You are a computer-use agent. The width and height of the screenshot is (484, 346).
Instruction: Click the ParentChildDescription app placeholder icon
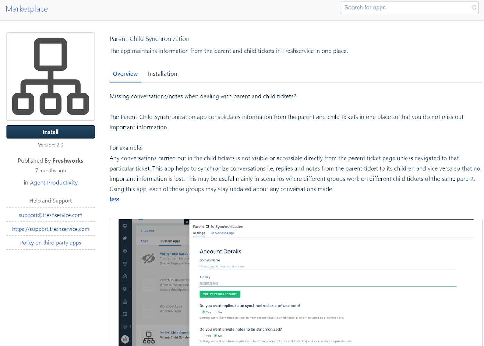pyautogui.click(x=149, y=285)
